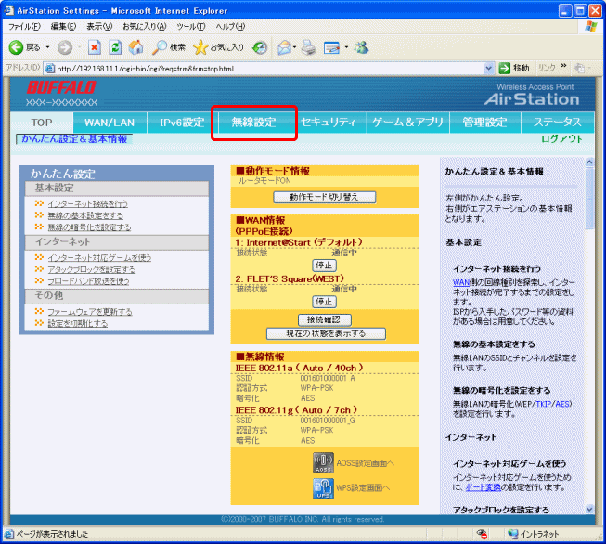Open the お気に入り(A) menu
Viewport: 606px width, 544px height.
[145, 26]
